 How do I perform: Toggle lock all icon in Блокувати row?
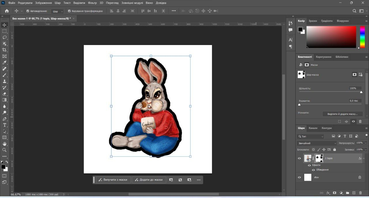[334, 150]
